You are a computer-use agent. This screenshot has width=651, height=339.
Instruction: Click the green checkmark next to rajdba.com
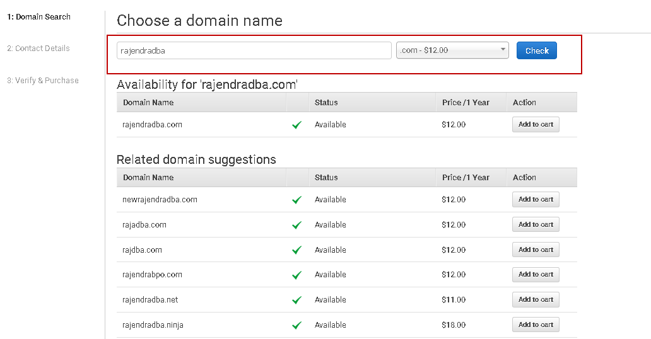[x=296, y=250]
